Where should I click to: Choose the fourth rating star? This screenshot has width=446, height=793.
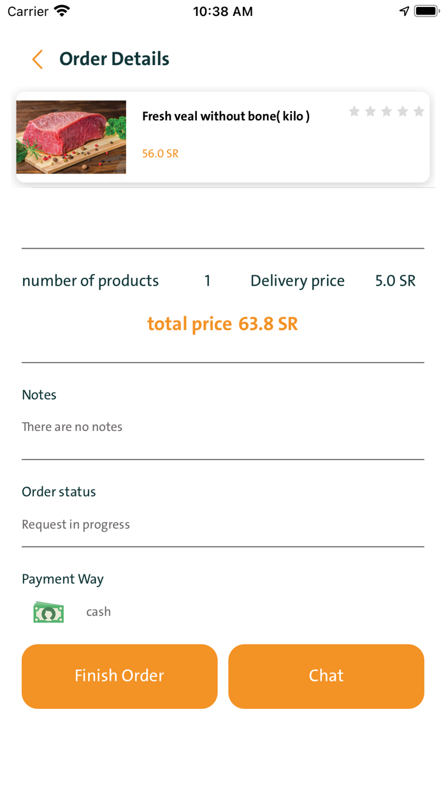[x=403, y=112]
